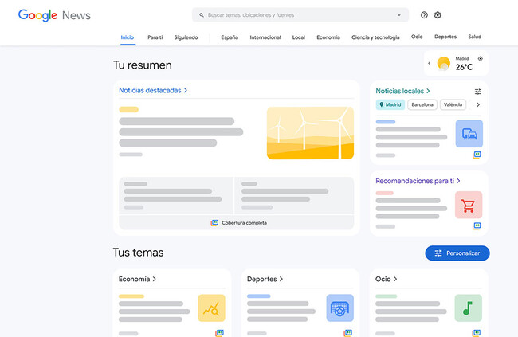518x337 pixels.
Task: Go to the Ocio nav section
Action: coord(417,37)
